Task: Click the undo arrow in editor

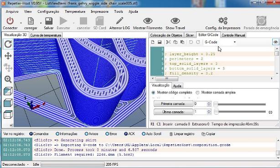Action: point(191,42)
